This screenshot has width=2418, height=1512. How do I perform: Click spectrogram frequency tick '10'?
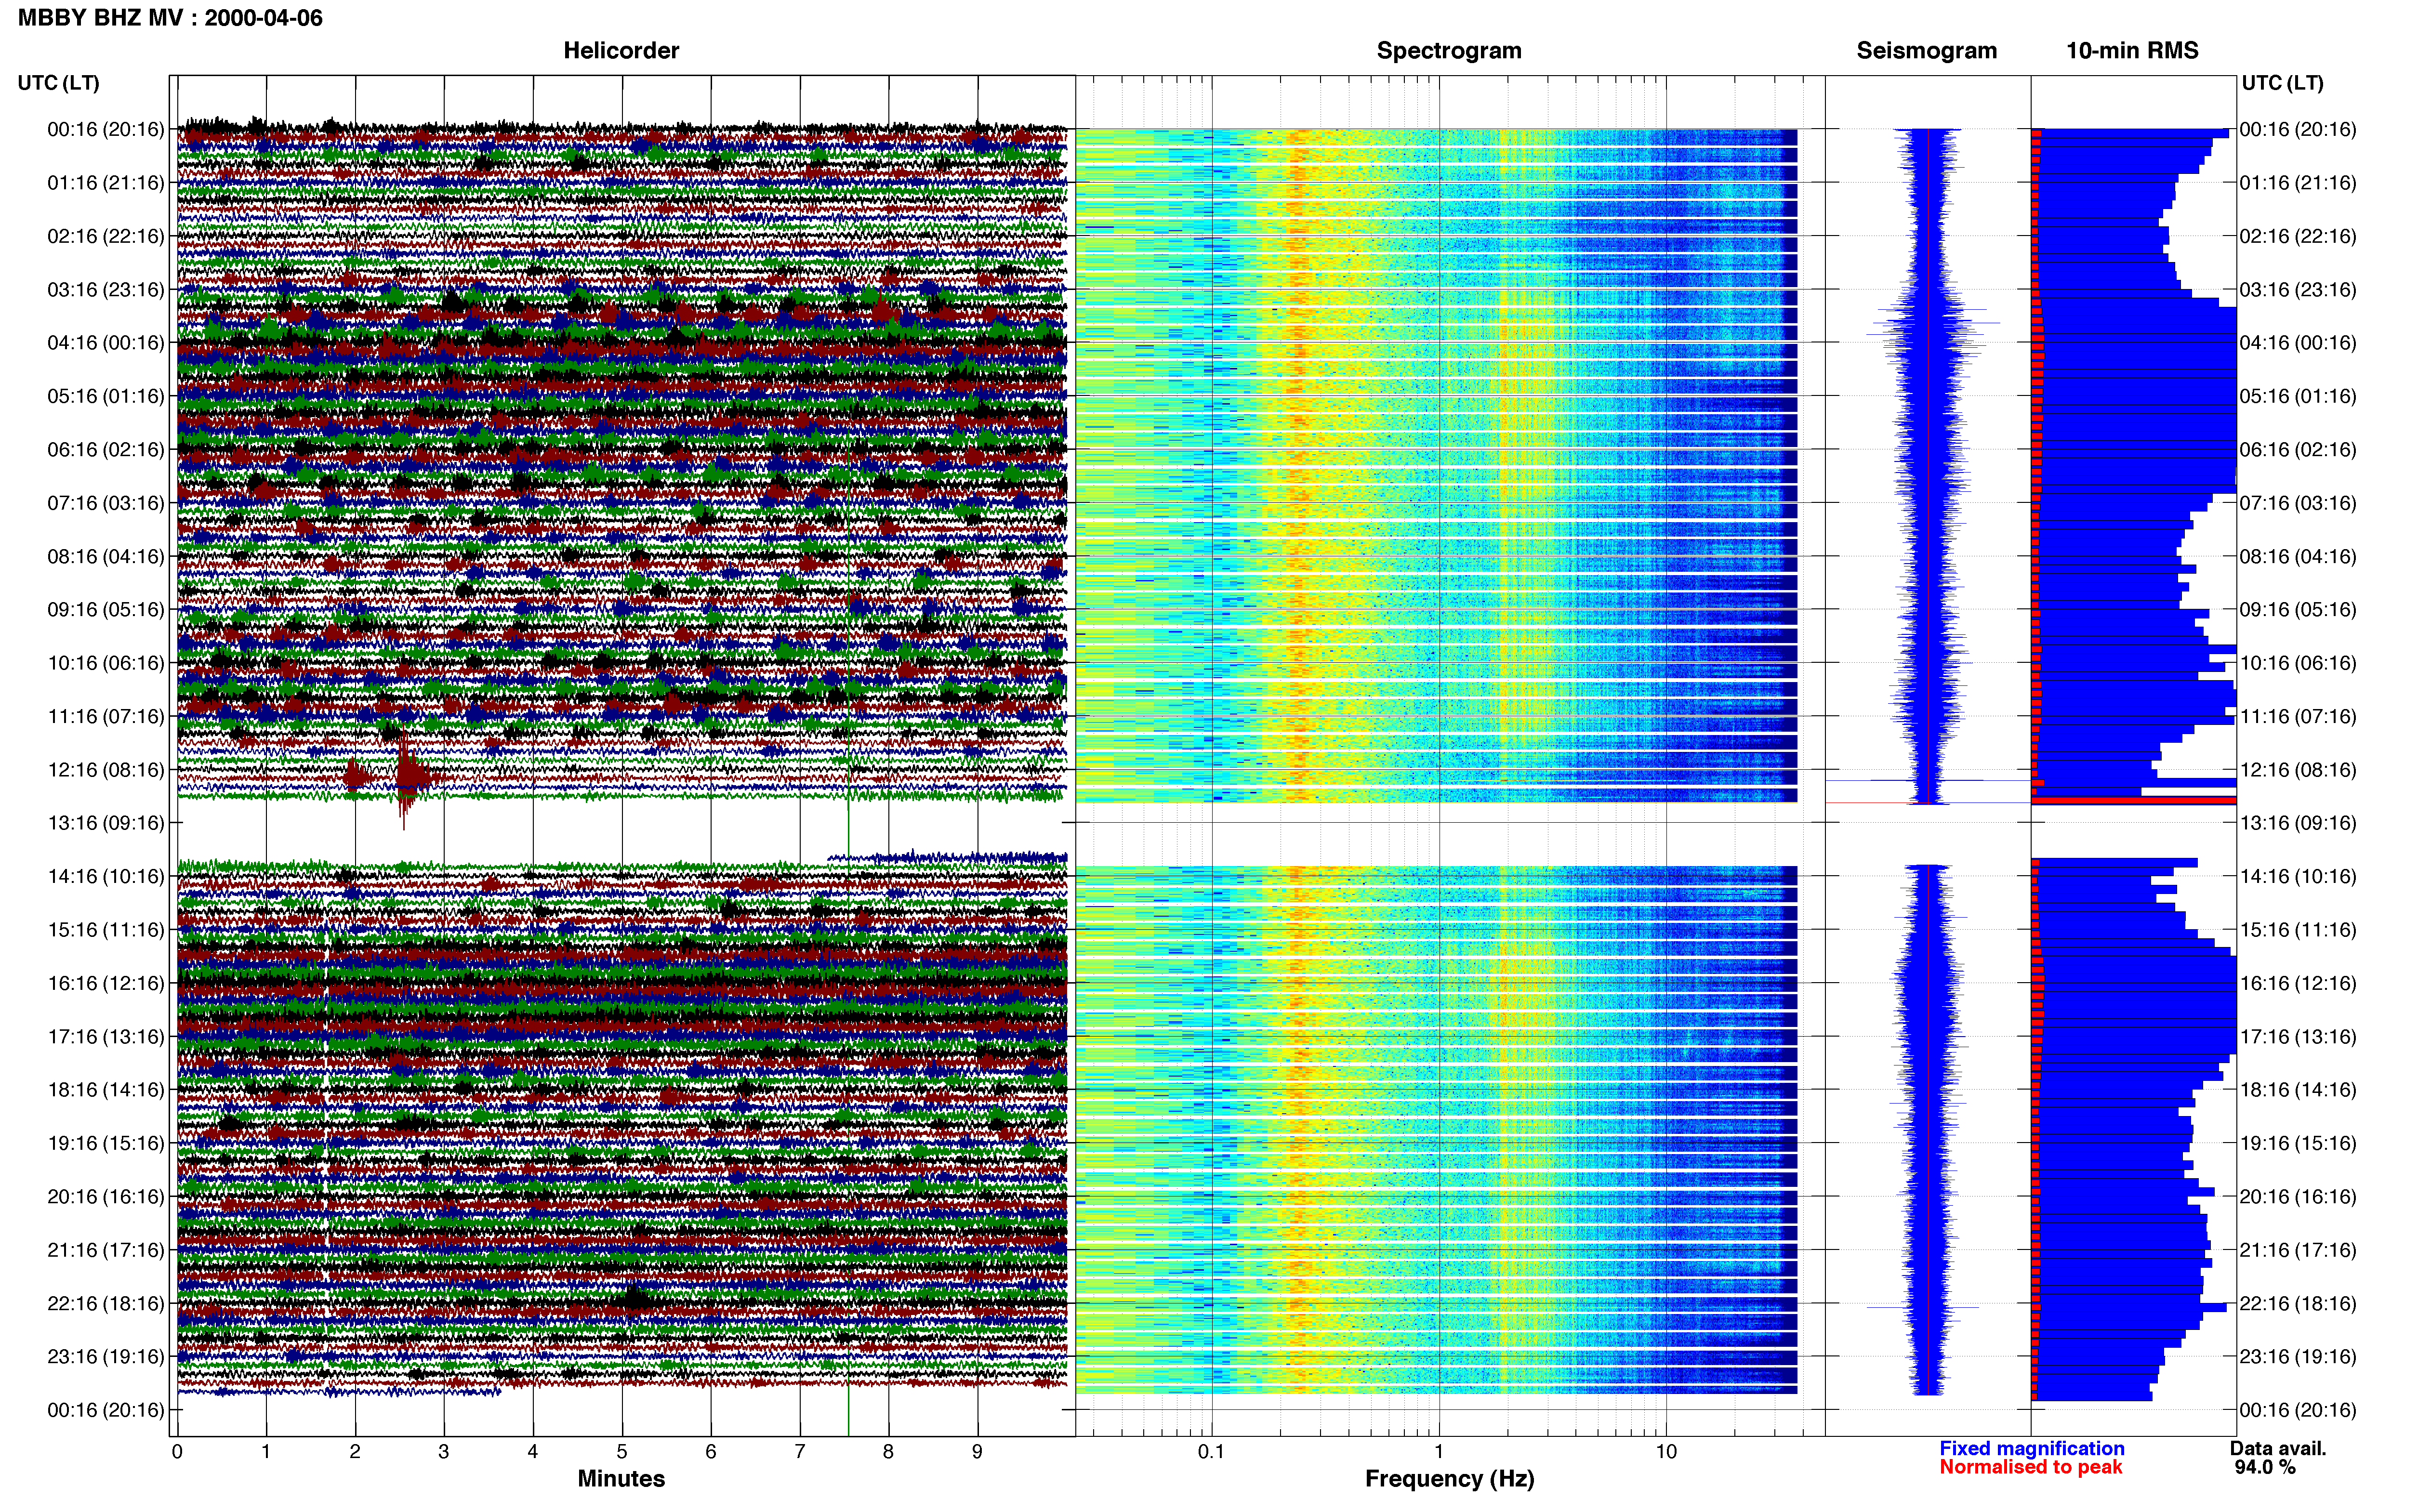pyautogui.click(x=1666, y=1452)
